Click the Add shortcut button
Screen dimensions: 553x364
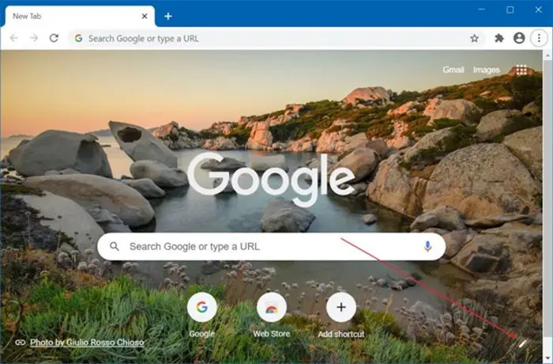341,308
